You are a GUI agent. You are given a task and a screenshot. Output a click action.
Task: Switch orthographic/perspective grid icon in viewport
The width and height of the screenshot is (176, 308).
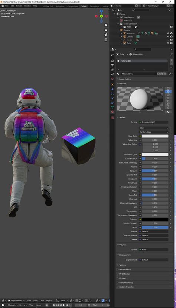[106, 39]
